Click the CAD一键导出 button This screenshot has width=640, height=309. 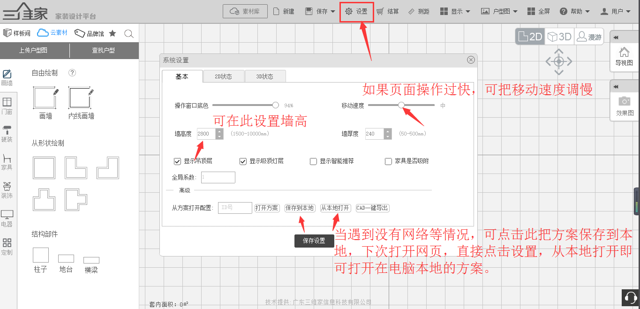click(372, 208)
